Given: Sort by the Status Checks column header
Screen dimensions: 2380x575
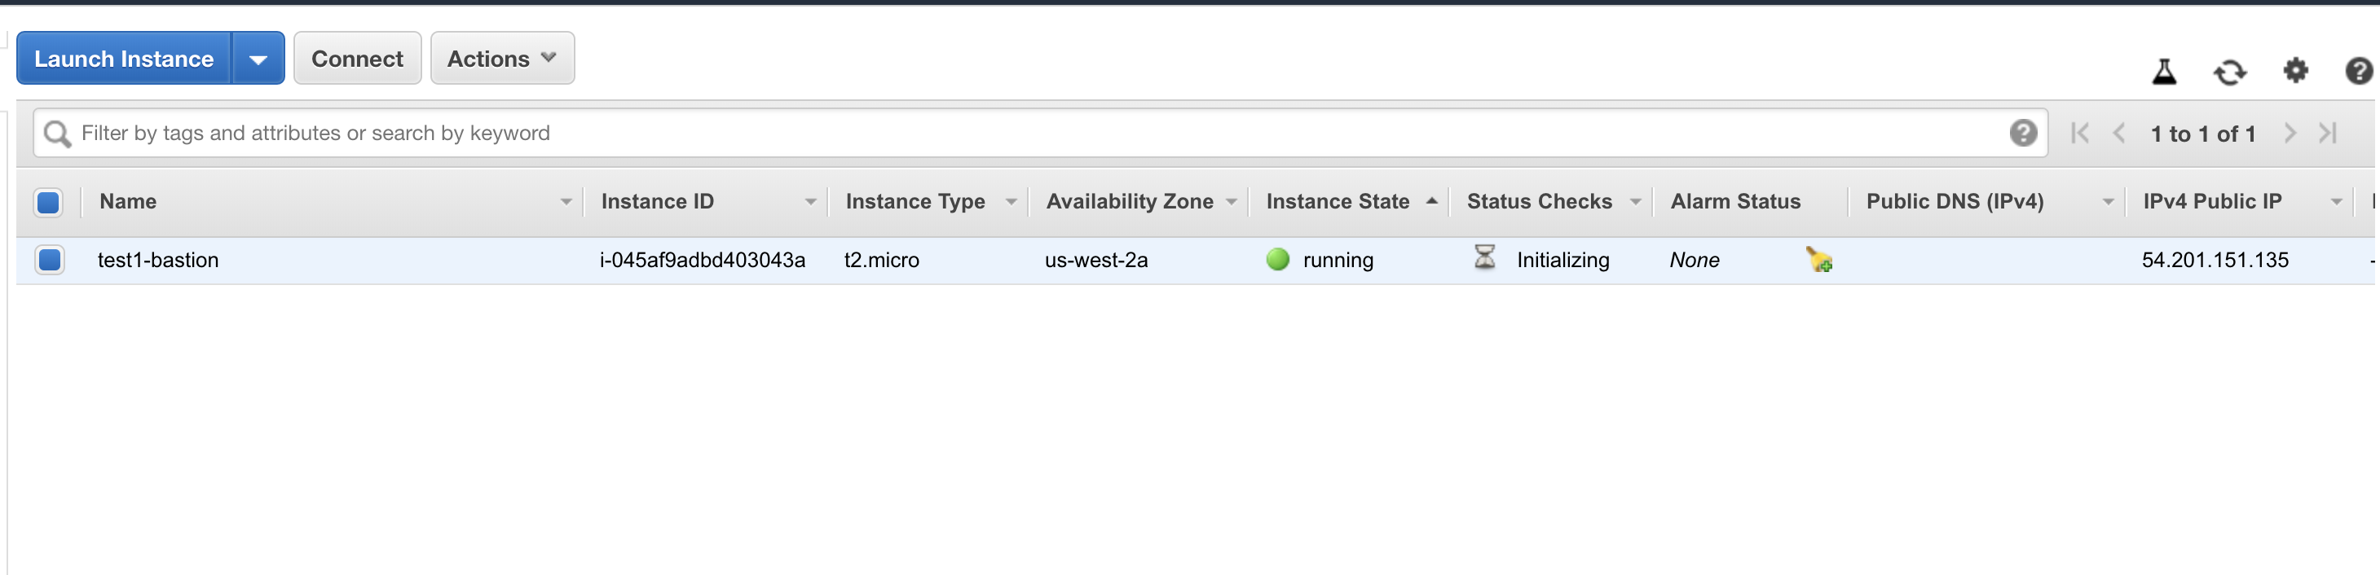Looking at the screenshot, I should pyautogui.click(x=1539, y=202).
